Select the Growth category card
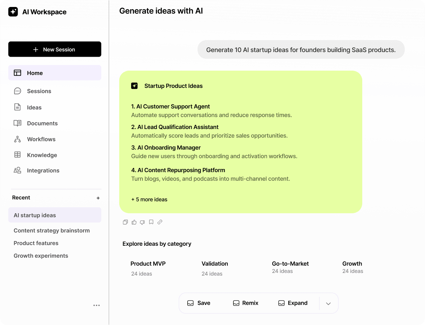This screenshot has height=325, width=425. click(353, 267)
